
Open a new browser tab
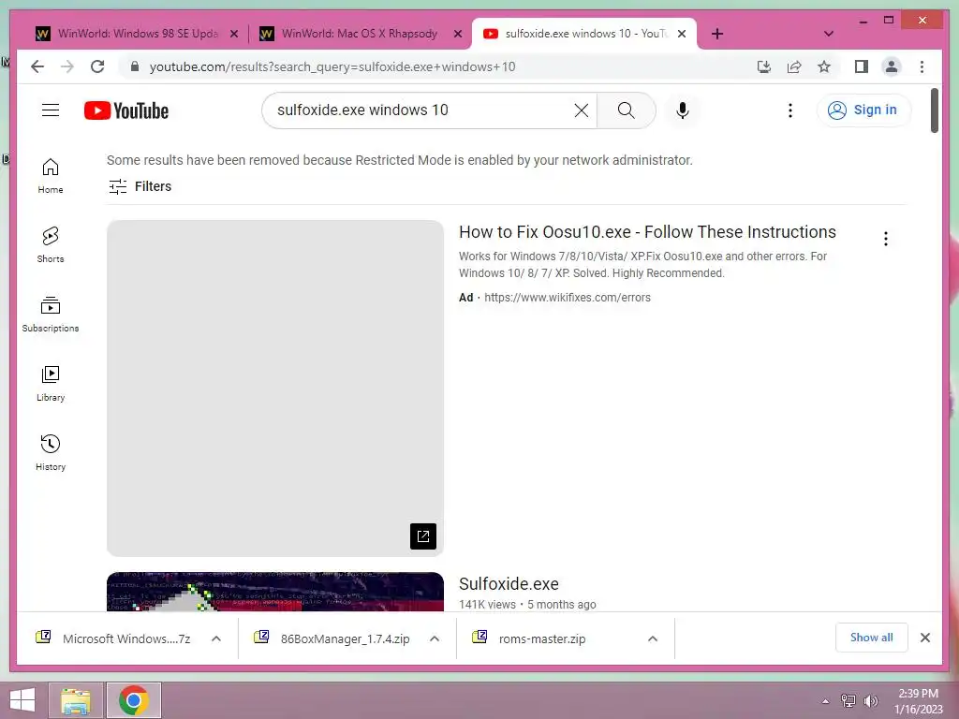tap(717, 34)
